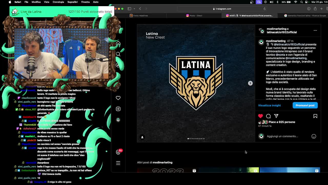Open Instagram Home from the sidebar
Image resolution: width=328 pixels, height=185 pixels.
coord(118,43)
